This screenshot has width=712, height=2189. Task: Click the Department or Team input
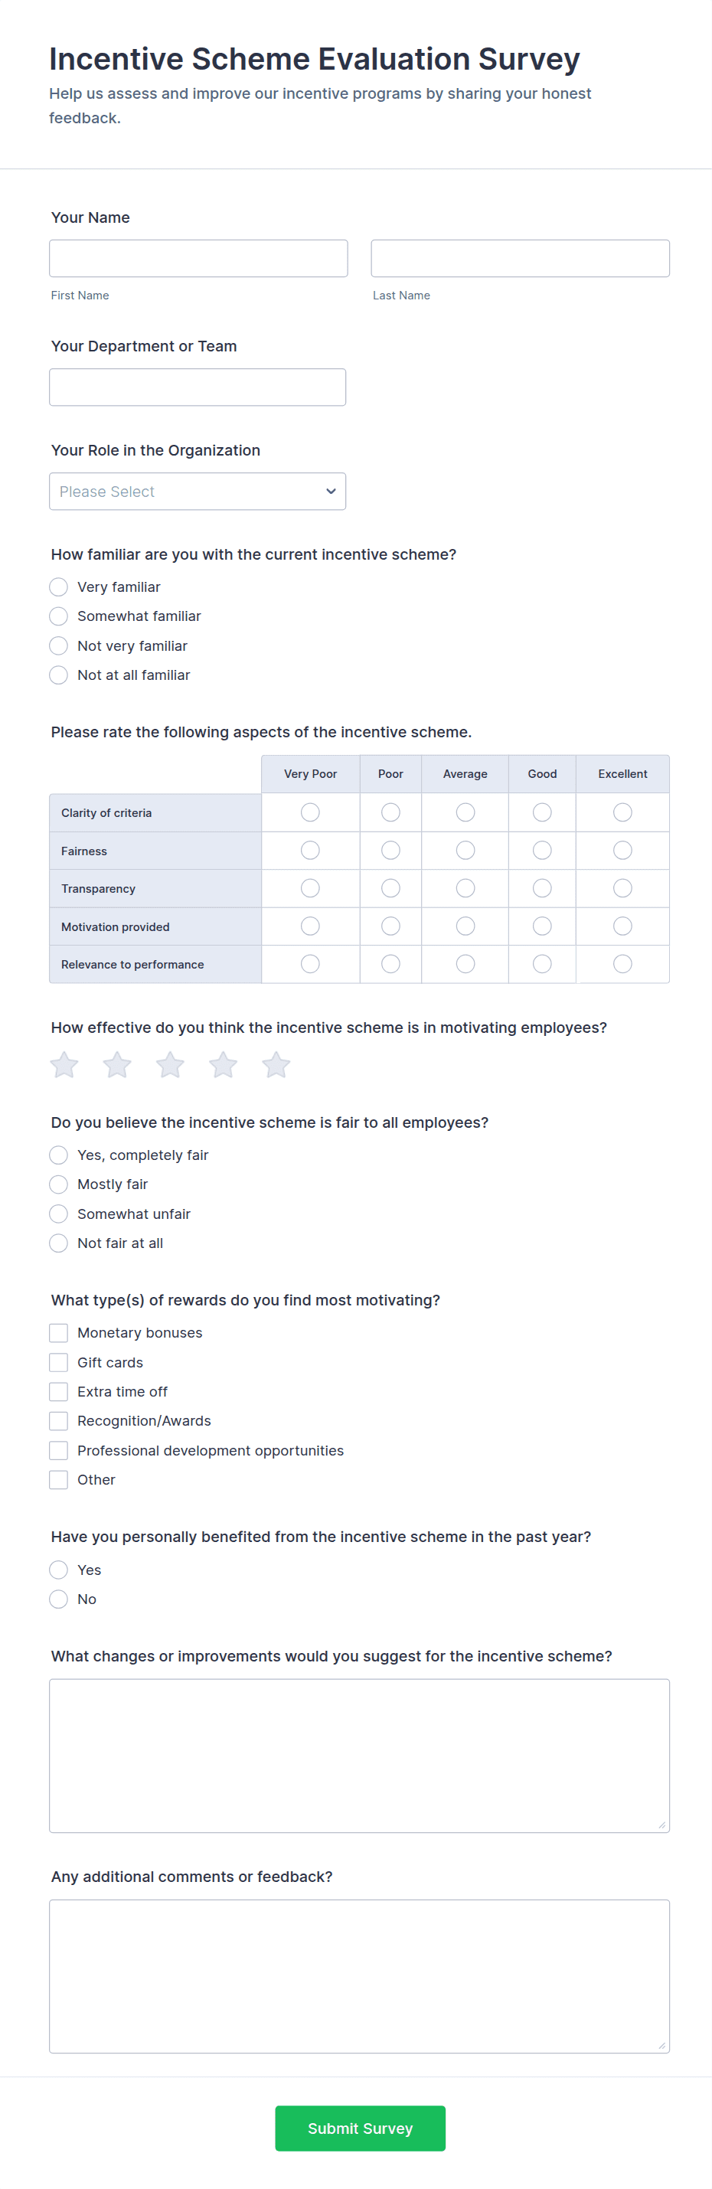pyautogui.click(x=197, y=387)
